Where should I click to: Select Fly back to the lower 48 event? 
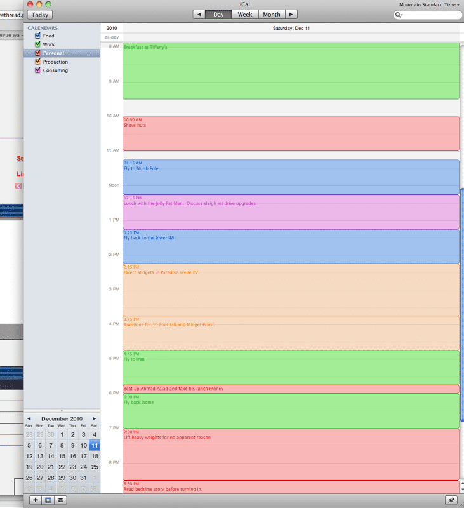click(291, 246)
